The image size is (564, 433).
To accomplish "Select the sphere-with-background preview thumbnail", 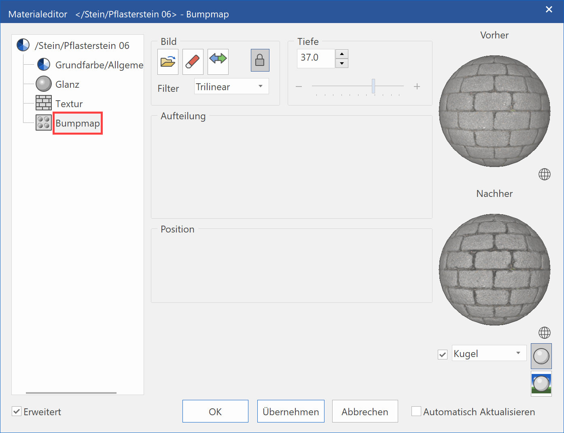I will [x=541, y=383].
